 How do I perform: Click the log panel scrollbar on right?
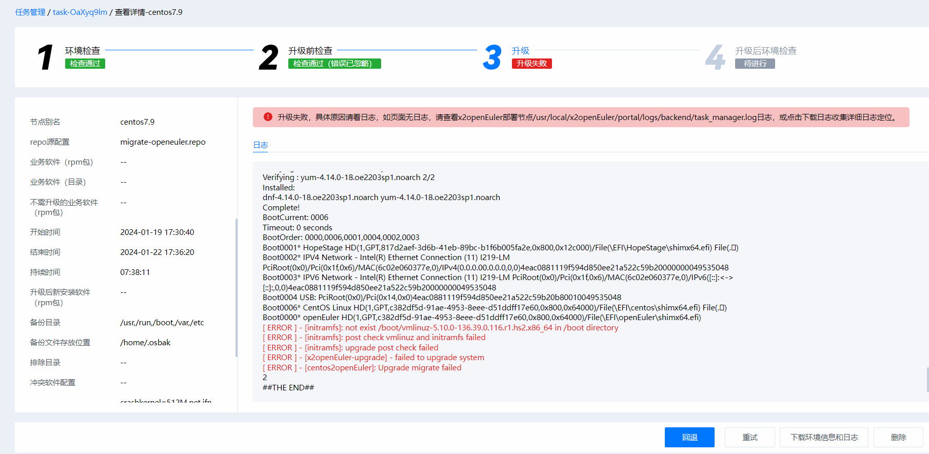pyautogui.click(x=927, y=380)
